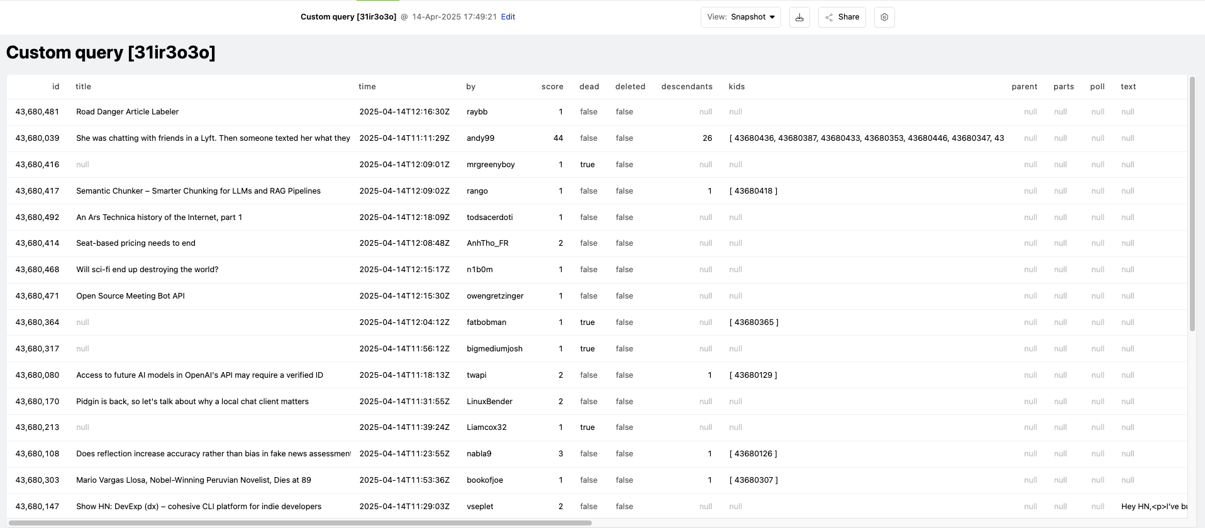Click the kids column header
This screenshot has height=528, width=1205.
pyautogui.click(x=736, y=87)
